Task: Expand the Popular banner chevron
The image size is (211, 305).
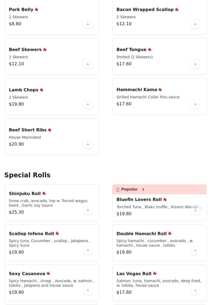Action: (143, 189)
